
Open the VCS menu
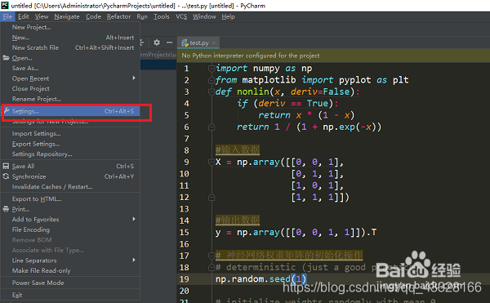coord(181,16)
